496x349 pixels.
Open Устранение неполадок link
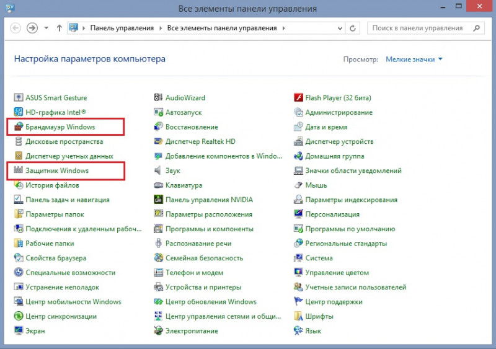[x=63, y=287]
